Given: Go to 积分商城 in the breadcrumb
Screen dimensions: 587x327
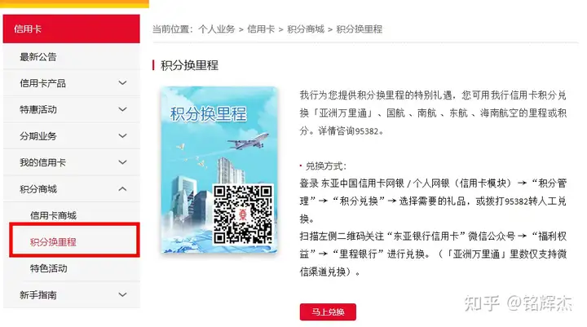Looking at the screenshot, I should pyautogui.click(x=306, y=29).
